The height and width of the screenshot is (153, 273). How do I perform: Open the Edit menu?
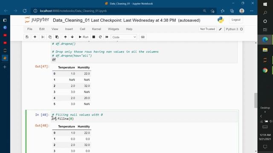[42, 29]
